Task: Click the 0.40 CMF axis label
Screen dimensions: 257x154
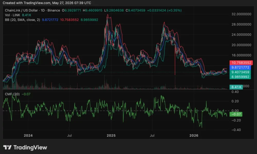Action: 235,92
